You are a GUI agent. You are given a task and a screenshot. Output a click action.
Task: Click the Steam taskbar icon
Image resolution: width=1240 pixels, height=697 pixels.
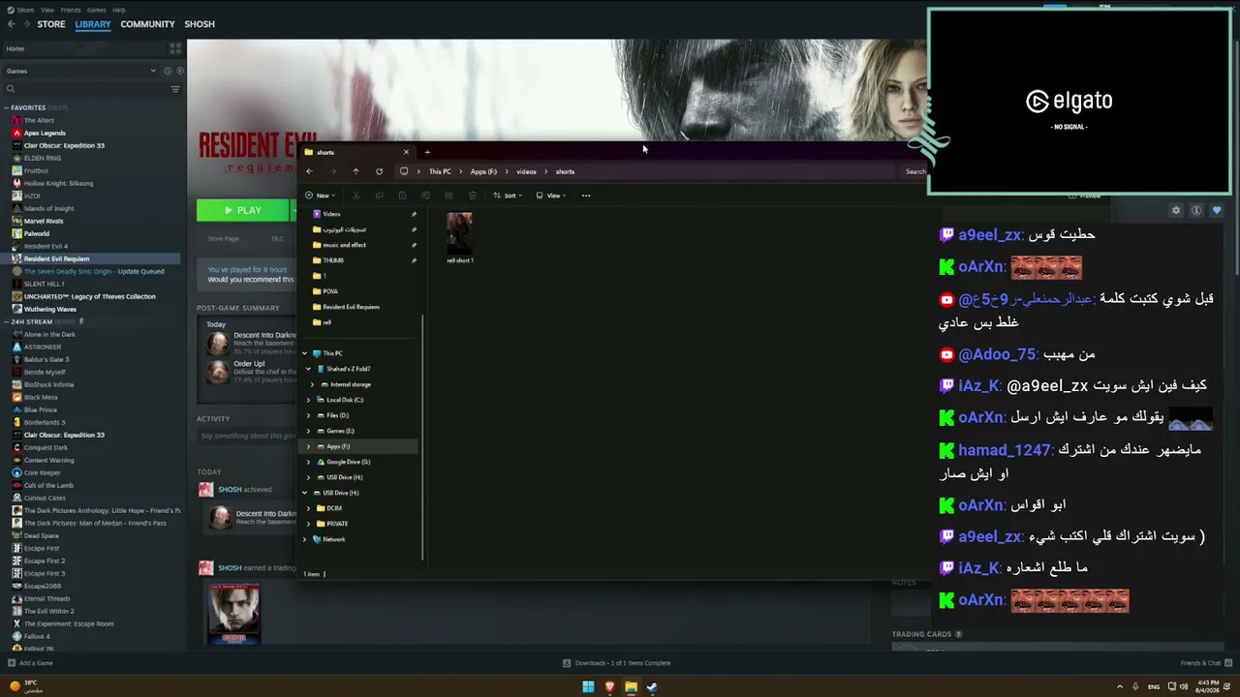652,687
